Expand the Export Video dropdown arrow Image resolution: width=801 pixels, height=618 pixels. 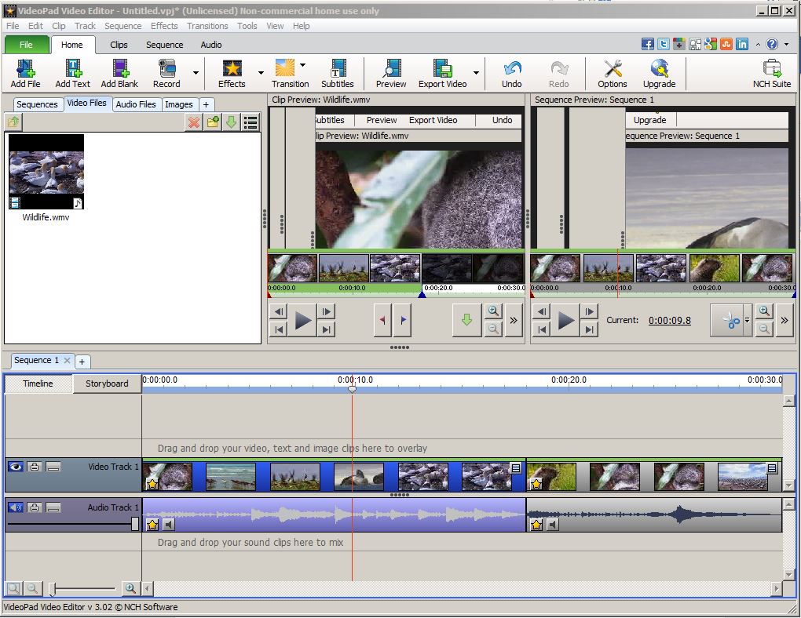pos(476,73)
